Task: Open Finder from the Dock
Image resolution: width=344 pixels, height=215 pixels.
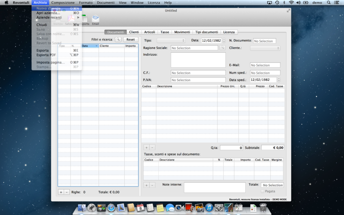Action: (x=82, y=207)
